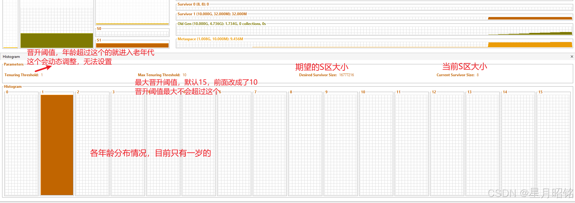Click the olive Old Gen space block
Screen dimensions: 575x203
click(x=57, y=40)
